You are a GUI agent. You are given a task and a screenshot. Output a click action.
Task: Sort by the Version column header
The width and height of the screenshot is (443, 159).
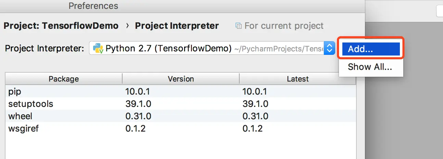point(181,79)
